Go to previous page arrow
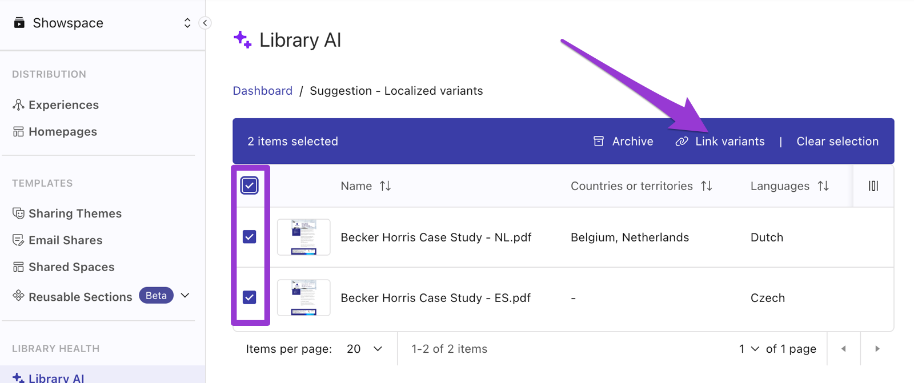The image size is (914, 383). click(x=844, y=349)
